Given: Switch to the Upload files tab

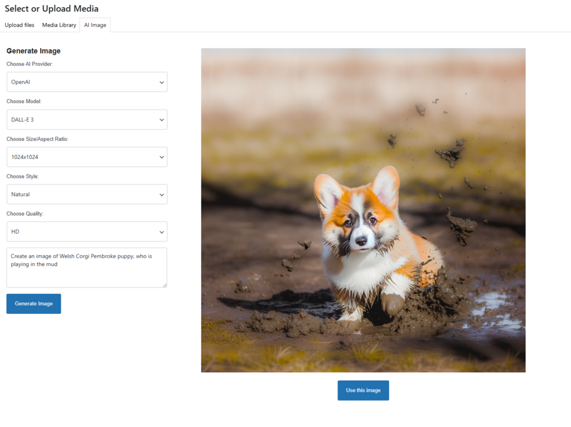Looking at the screenshot, I should [x=20, y=25].
